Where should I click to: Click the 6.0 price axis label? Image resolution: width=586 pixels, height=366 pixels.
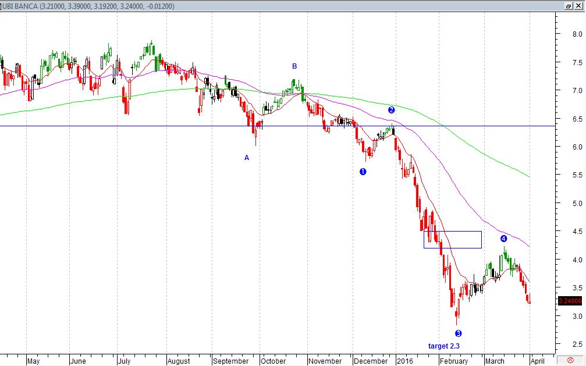[x=577, y=147]
